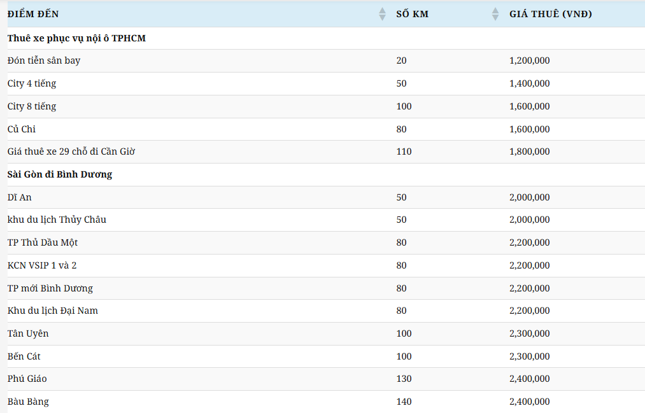Image resolution: width=645 pixels, height=413 pixels.
Task: Select the 'Dĩ An' destination row
Action: point(20,197)
